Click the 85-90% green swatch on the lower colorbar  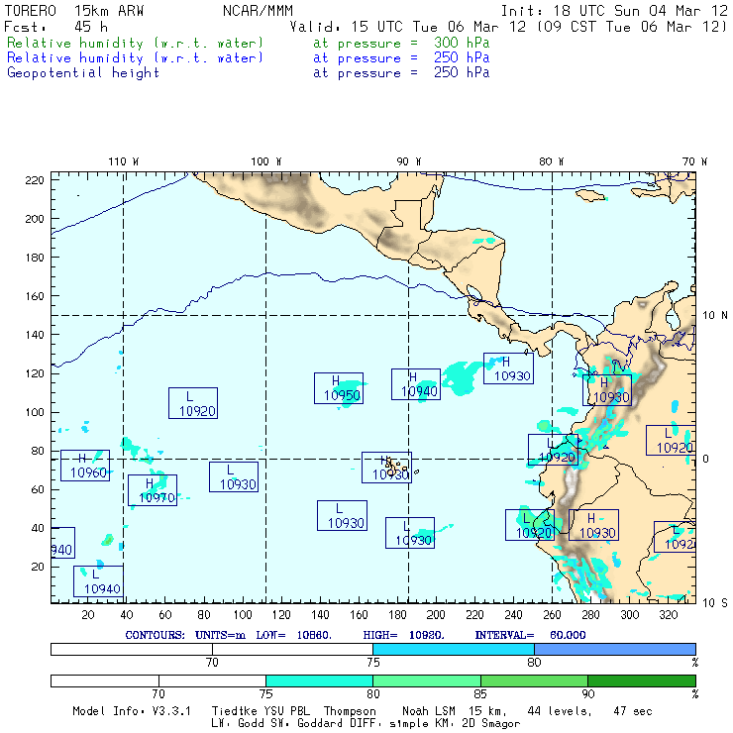(534, 681)
